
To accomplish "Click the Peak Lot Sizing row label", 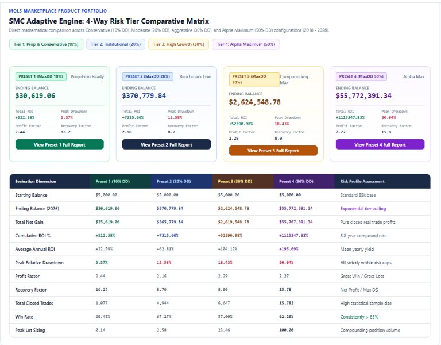I will 30,330.
